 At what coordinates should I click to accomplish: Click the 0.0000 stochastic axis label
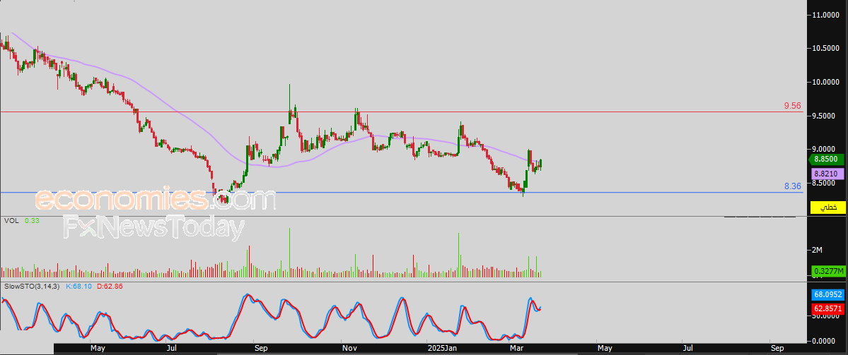(825, 341)
